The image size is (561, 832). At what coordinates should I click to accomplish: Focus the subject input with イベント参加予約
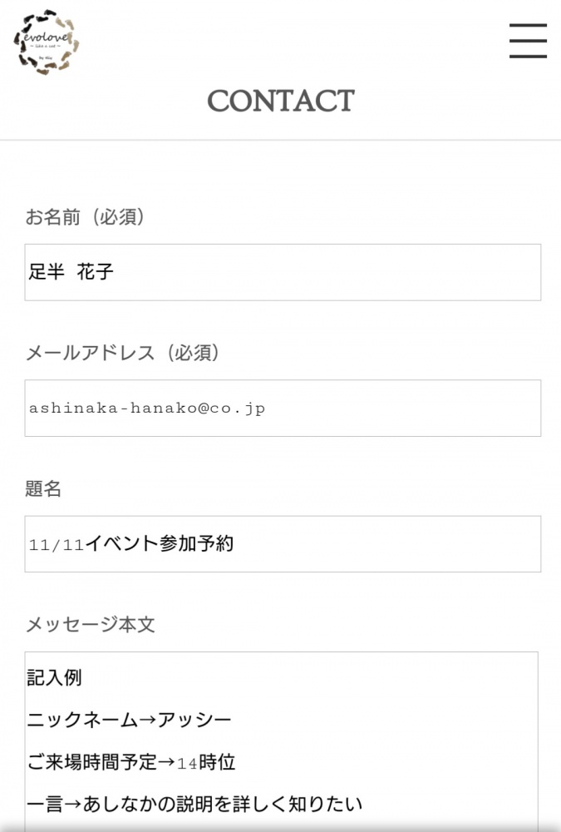point(283,544)
